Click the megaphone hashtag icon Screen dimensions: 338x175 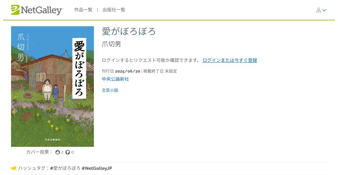coord(14,168)
